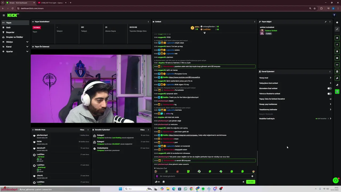Open Yayın İstatistikleri panel options menu
This screenshot has width=341, height=192.
[148, 22]
